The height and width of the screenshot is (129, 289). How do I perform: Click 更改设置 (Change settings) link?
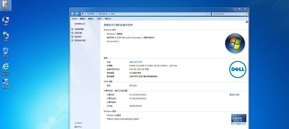pyautogui.click(x=235, y=95)
